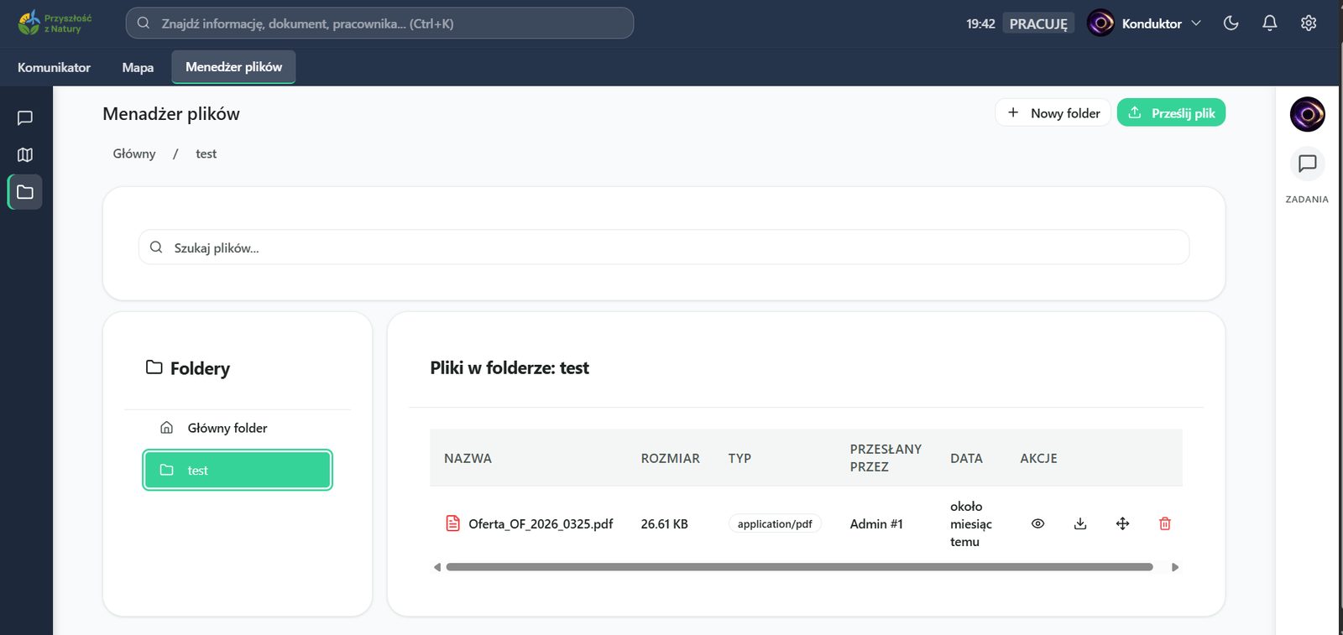Switch to the Mapa tab
This screenshot has width=1343, height=635.
pos(138,67)
